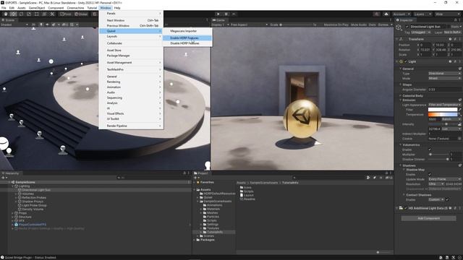
Task: Toggle Volumetrics Enable checkbox
Action: pyautogui.click(x=430, y=149)
